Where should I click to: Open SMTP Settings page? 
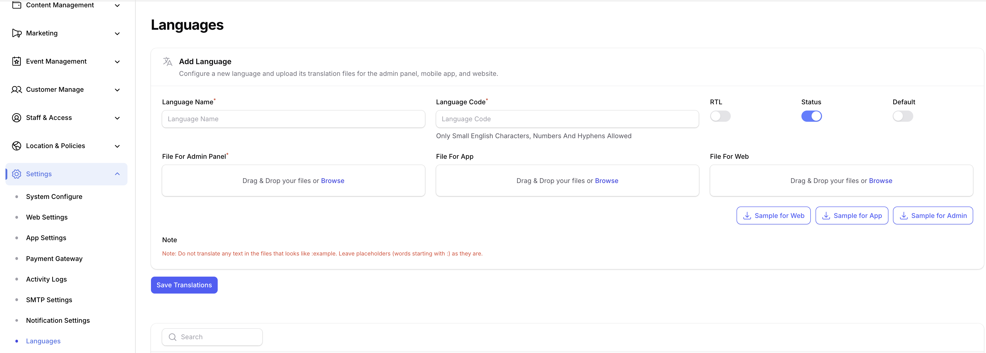[x=49, y=300]
